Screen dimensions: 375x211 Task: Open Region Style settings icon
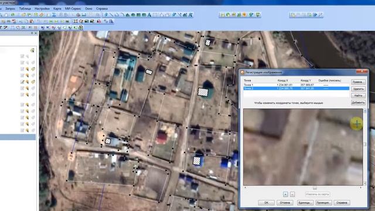point(185,15)
